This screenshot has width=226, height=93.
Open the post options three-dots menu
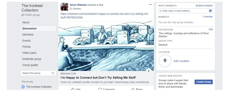[150, 4]
